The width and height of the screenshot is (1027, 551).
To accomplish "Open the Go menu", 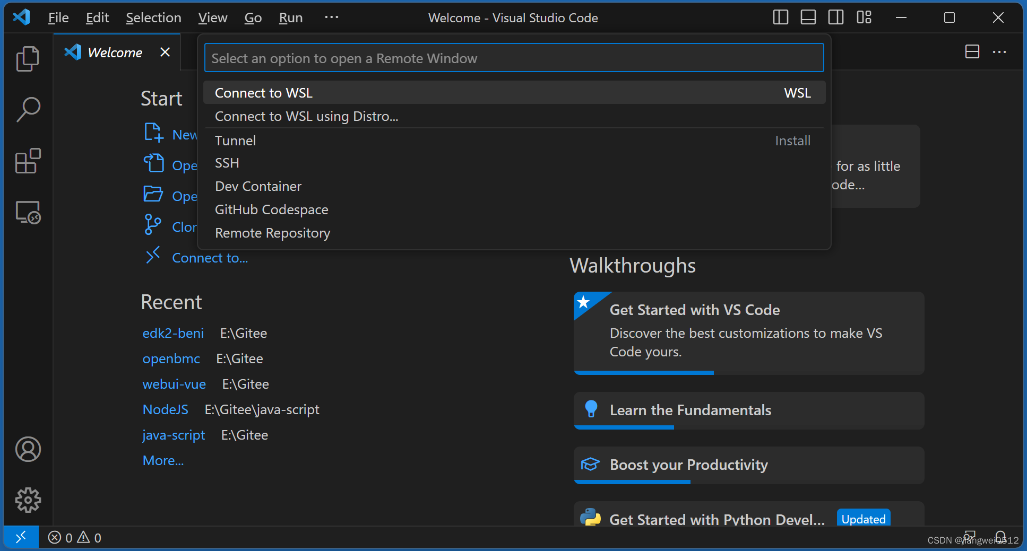I will click(253, 18).
